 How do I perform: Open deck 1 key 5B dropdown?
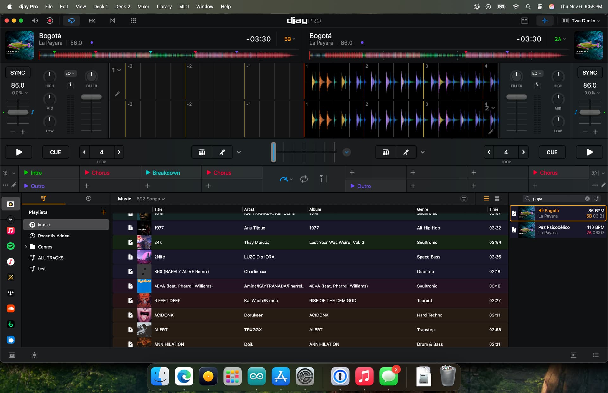point(289,39)
